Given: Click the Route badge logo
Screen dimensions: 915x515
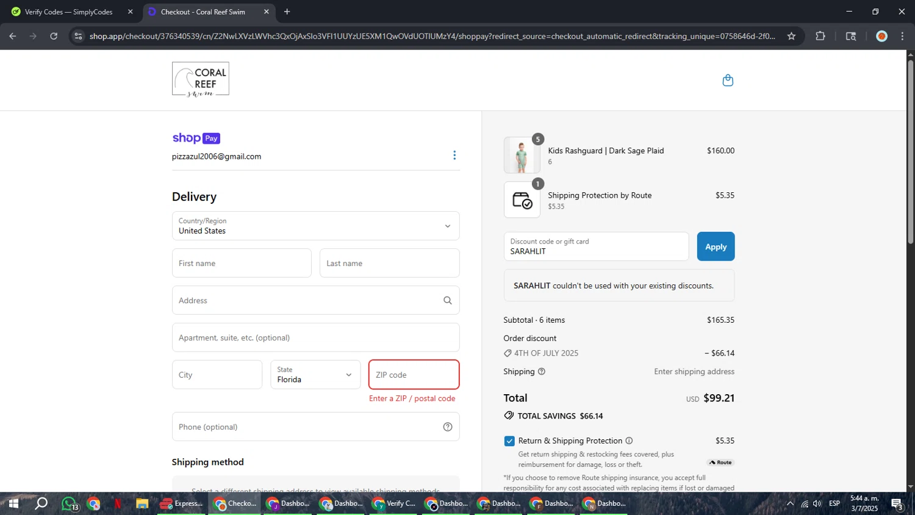Looking at the screenshot, I should 720,463.
